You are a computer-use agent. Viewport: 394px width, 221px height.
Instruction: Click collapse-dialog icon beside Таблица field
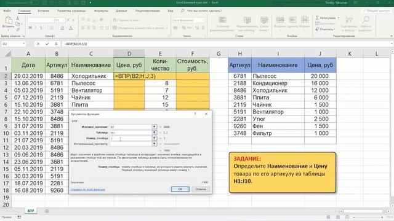[155, 133]
